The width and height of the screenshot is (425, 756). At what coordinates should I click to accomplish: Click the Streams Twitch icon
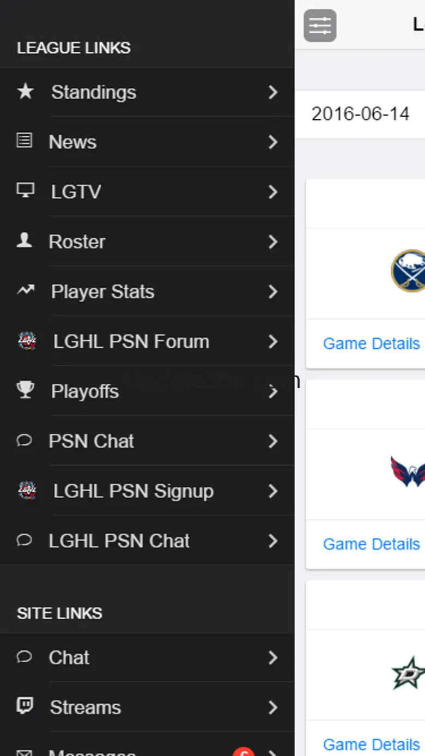[x=25, y=706]
